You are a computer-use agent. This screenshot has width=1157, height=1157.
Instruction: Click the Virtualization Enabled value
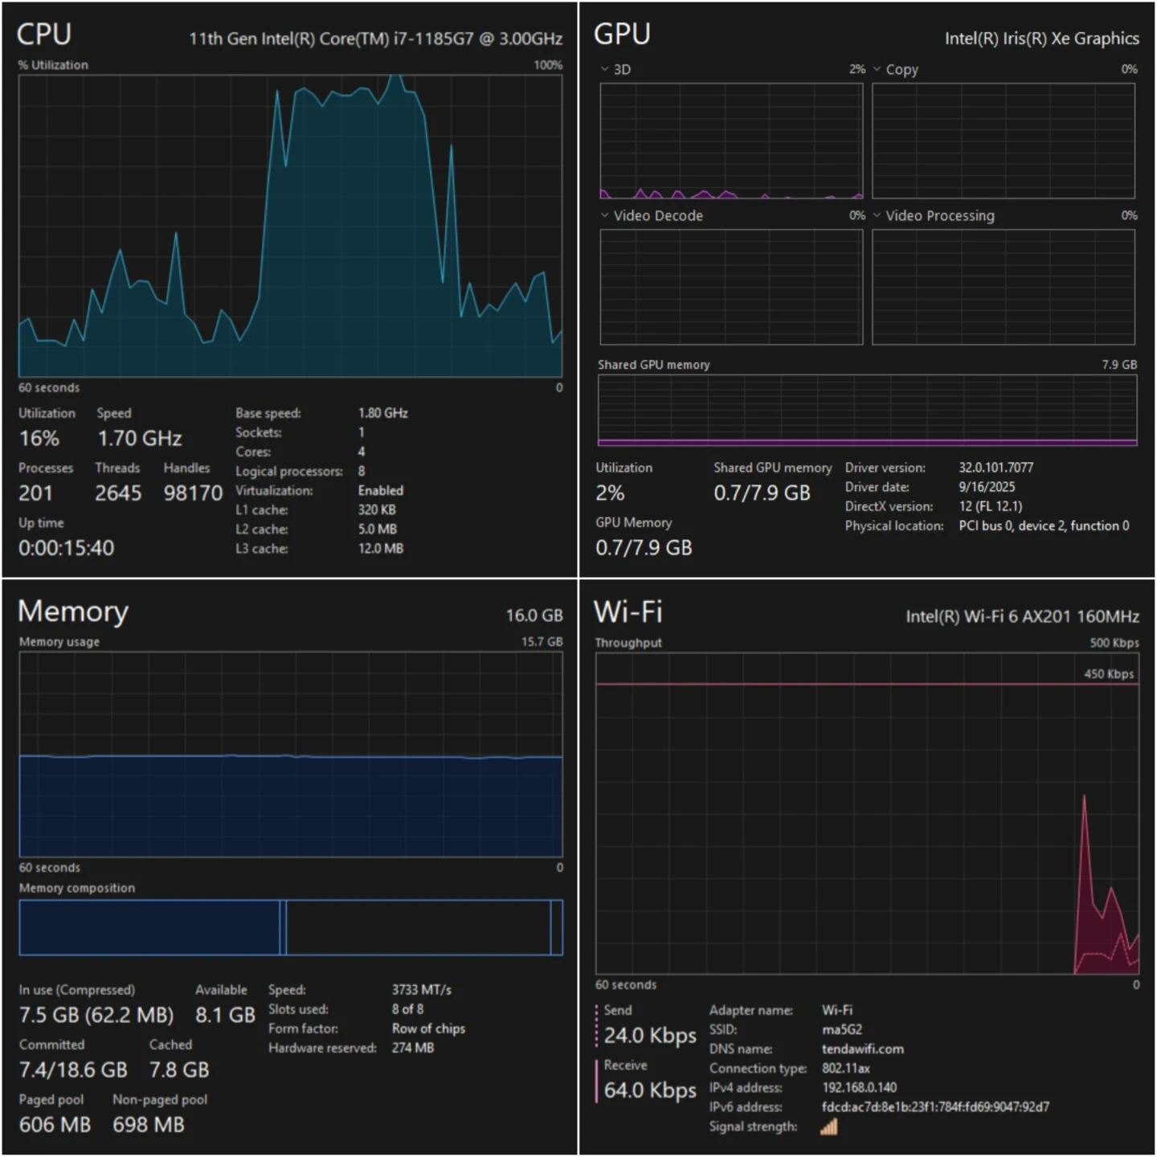click(x=381, y=490)
